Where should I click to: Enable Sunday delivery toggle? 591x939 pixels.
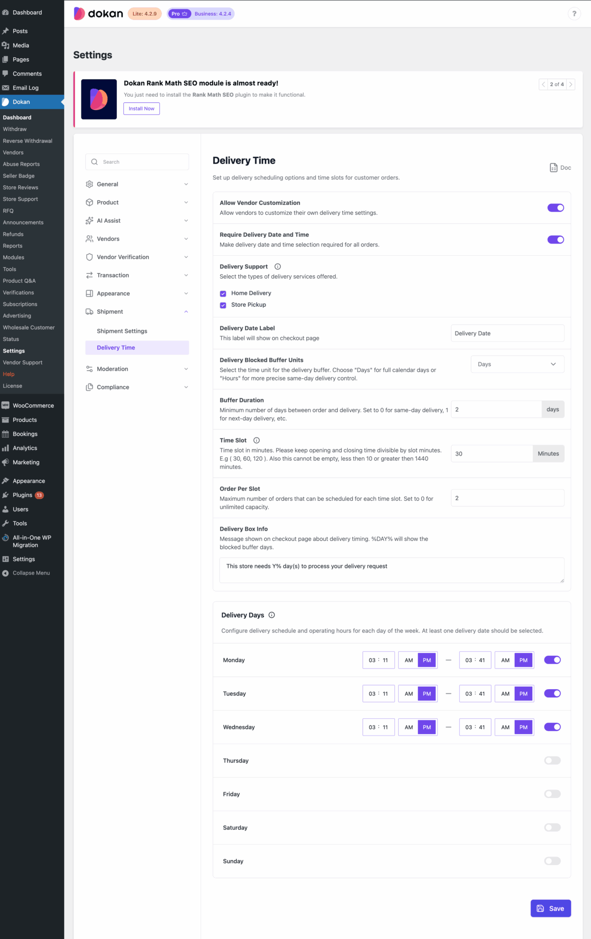pos(552,861)
